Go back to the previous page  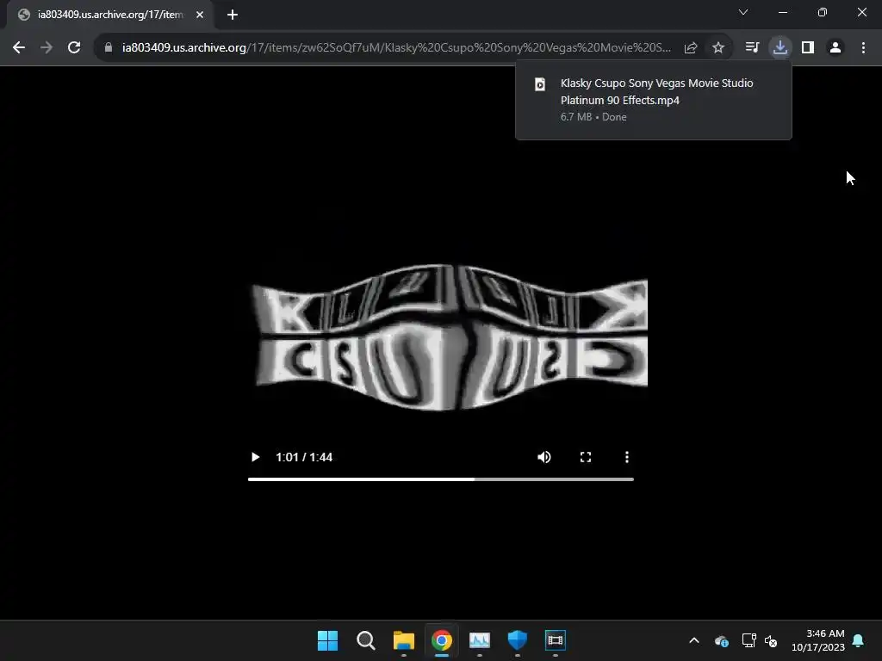click(x=19, y=48)
